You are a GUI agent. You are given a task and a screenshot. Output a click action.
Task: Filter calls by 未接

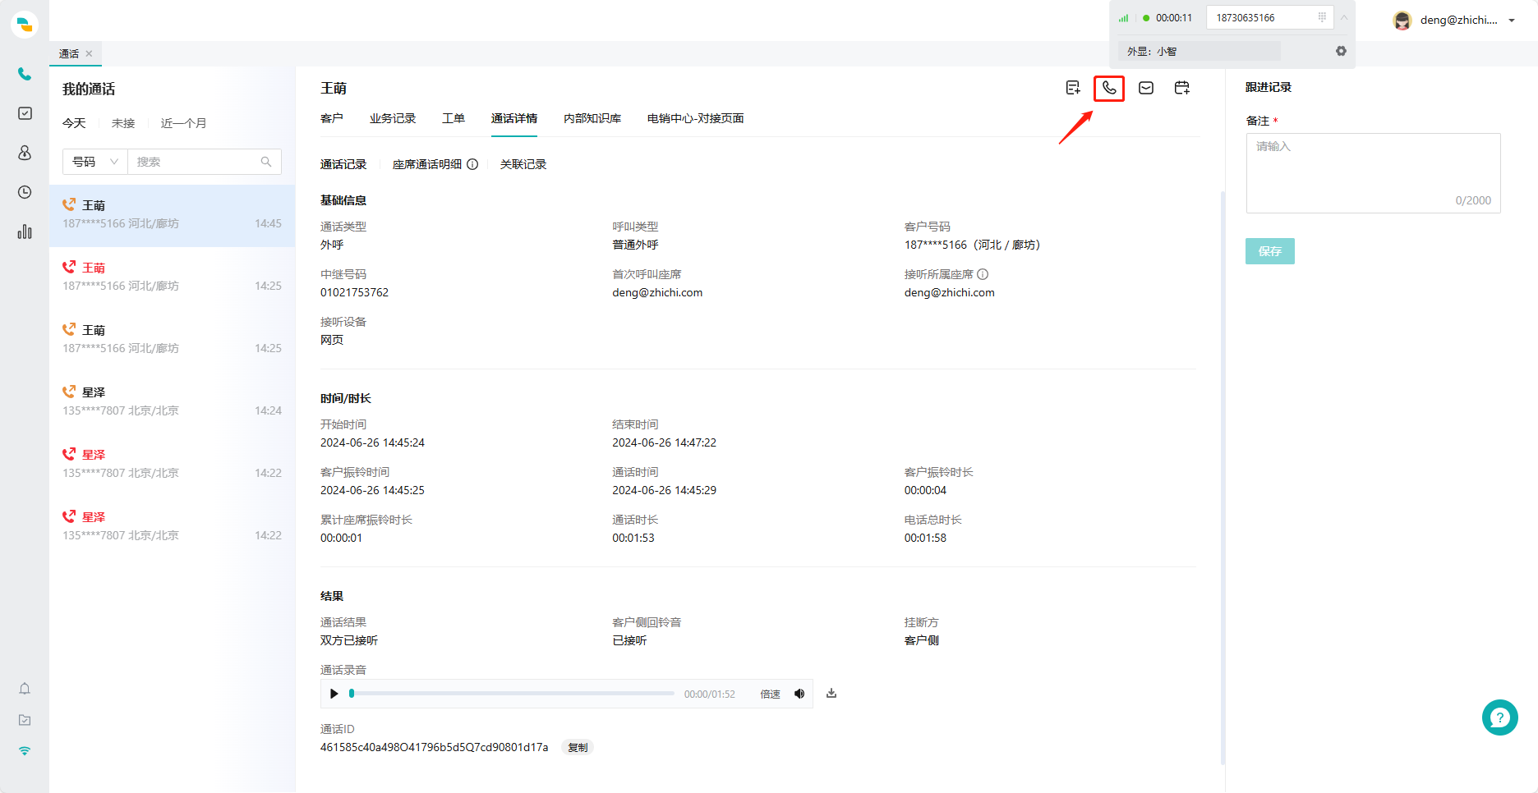pyautogui.click(x=123, y=123)
